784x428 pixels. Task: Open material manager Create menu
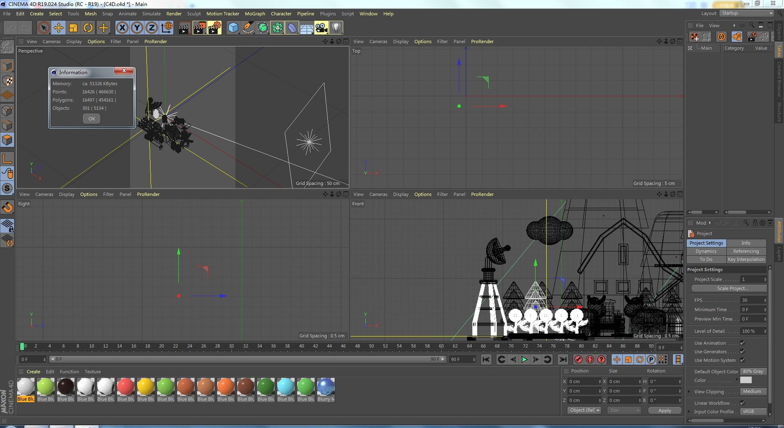point(33,372)
